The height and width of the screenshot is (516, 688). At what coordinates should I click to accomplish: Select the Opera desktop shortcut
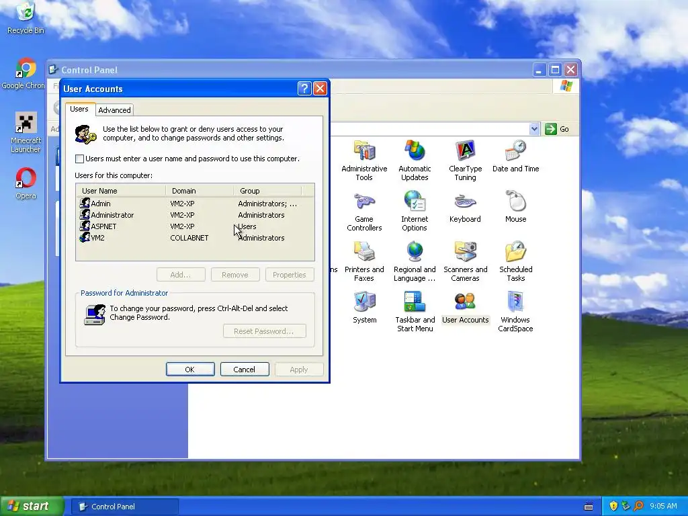(26, 183)
